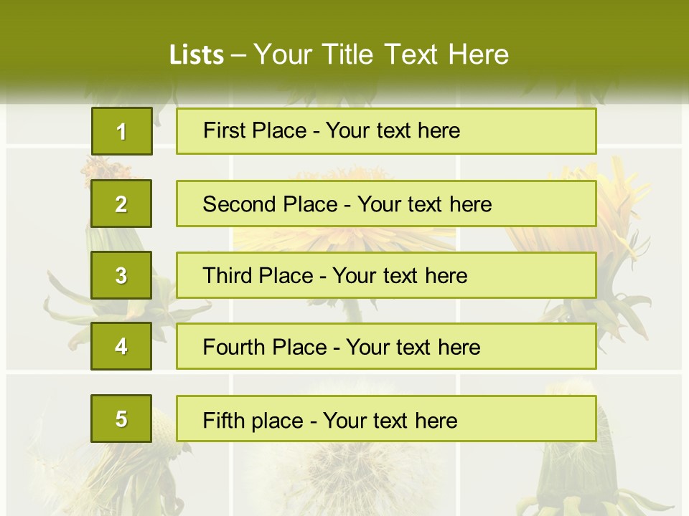Click the bold word "Lists" in the title

click(197, 55)
